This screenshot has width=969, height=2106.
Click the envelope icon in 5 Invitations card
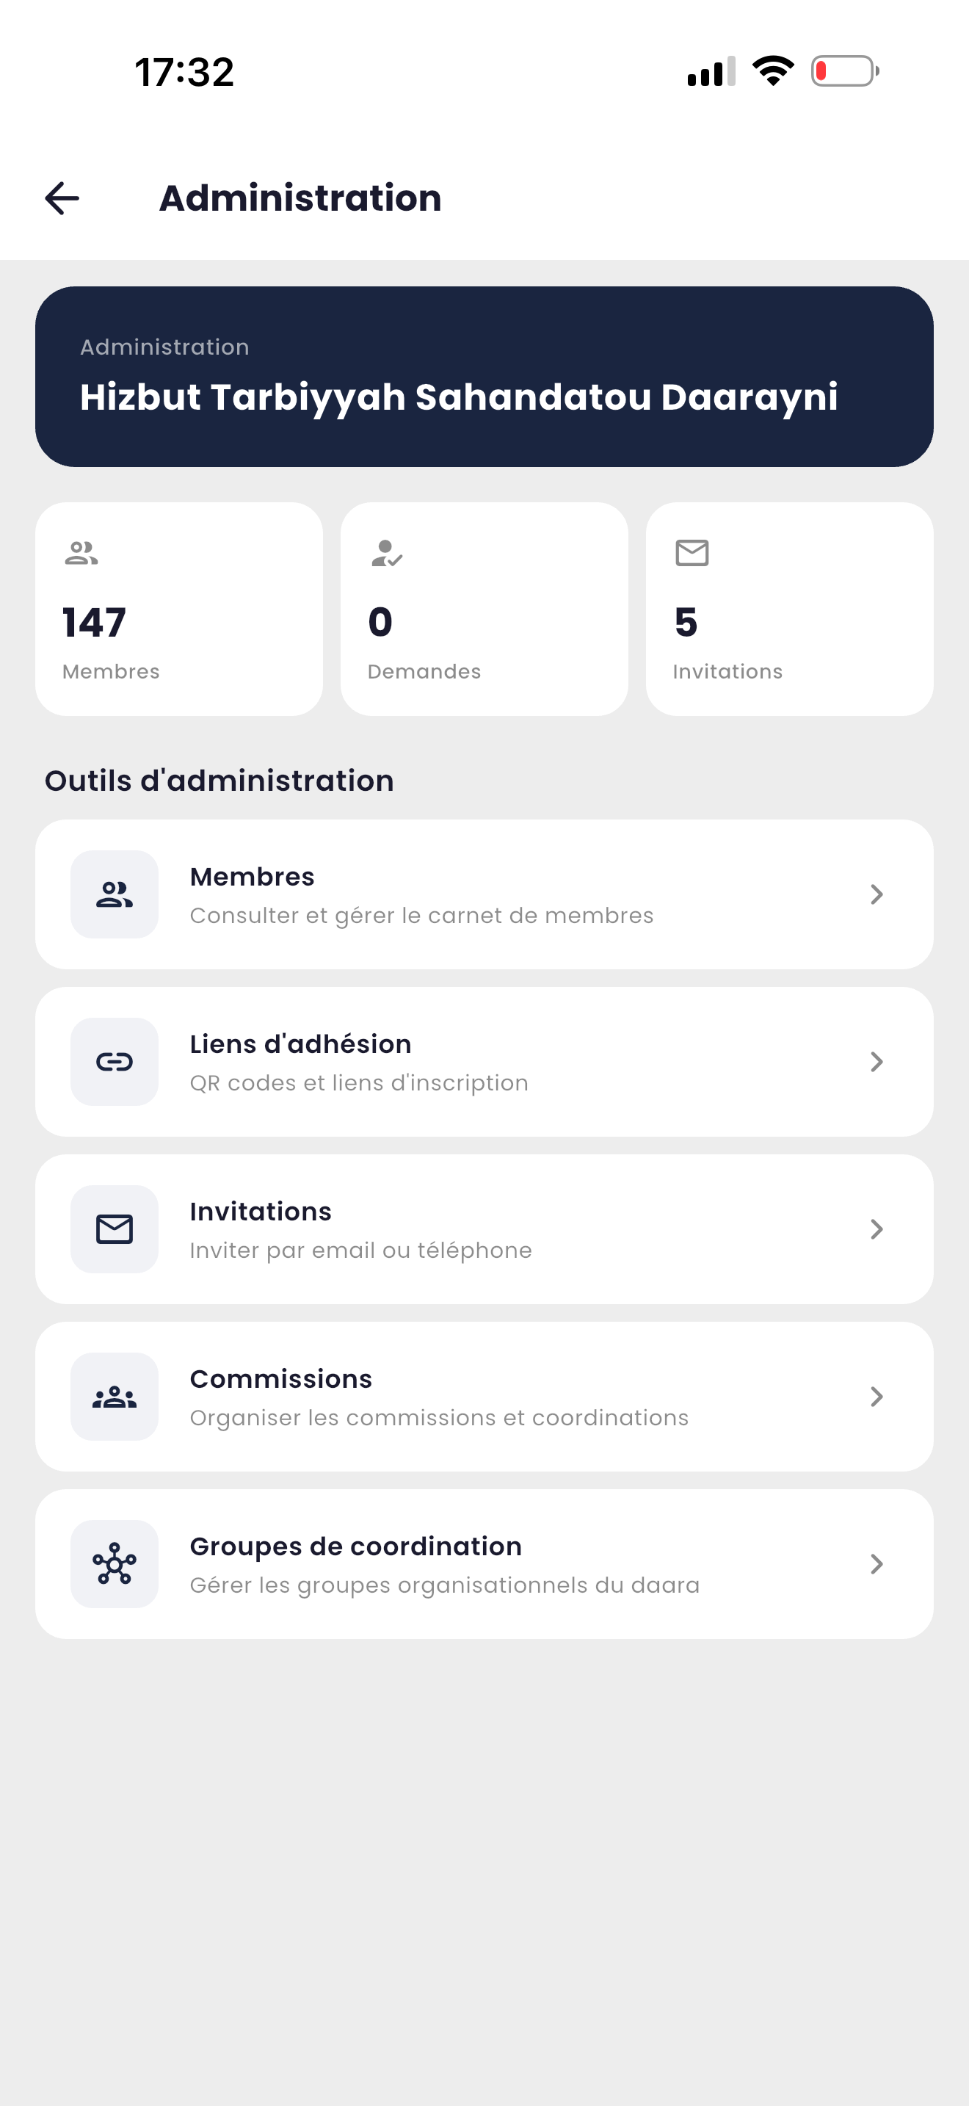coord(692,554)
